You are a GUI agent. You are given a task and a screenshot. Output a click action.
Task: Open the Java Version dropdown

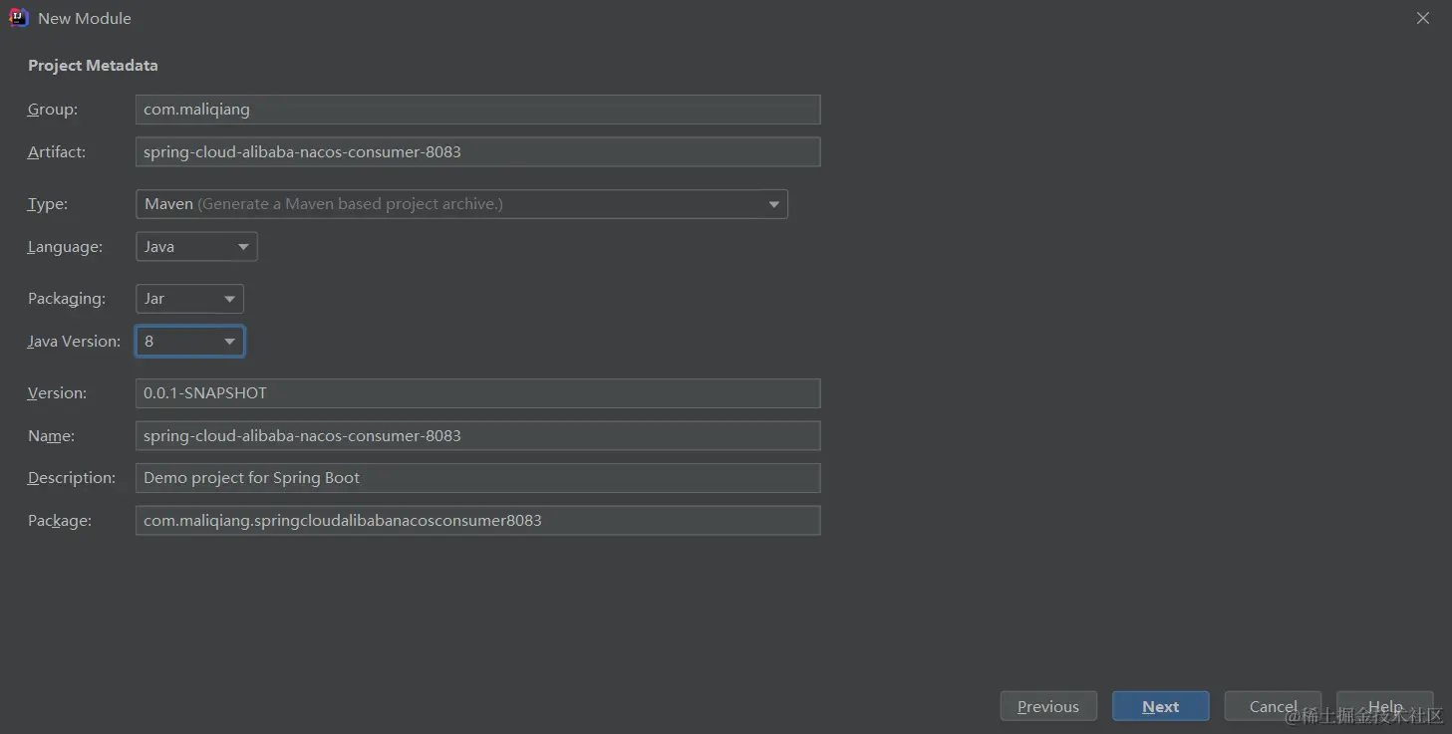tap(189, 341)
